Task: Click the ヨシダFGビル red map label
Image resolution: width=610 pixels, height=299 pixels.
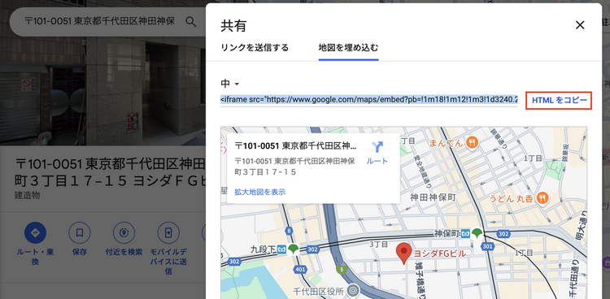Action: click(439, 253)
